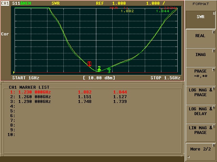Image resolution: width=217 pixels, height=162 pixels.
Task: Click the 10.00 dBm power label
Action: [99, 78]
